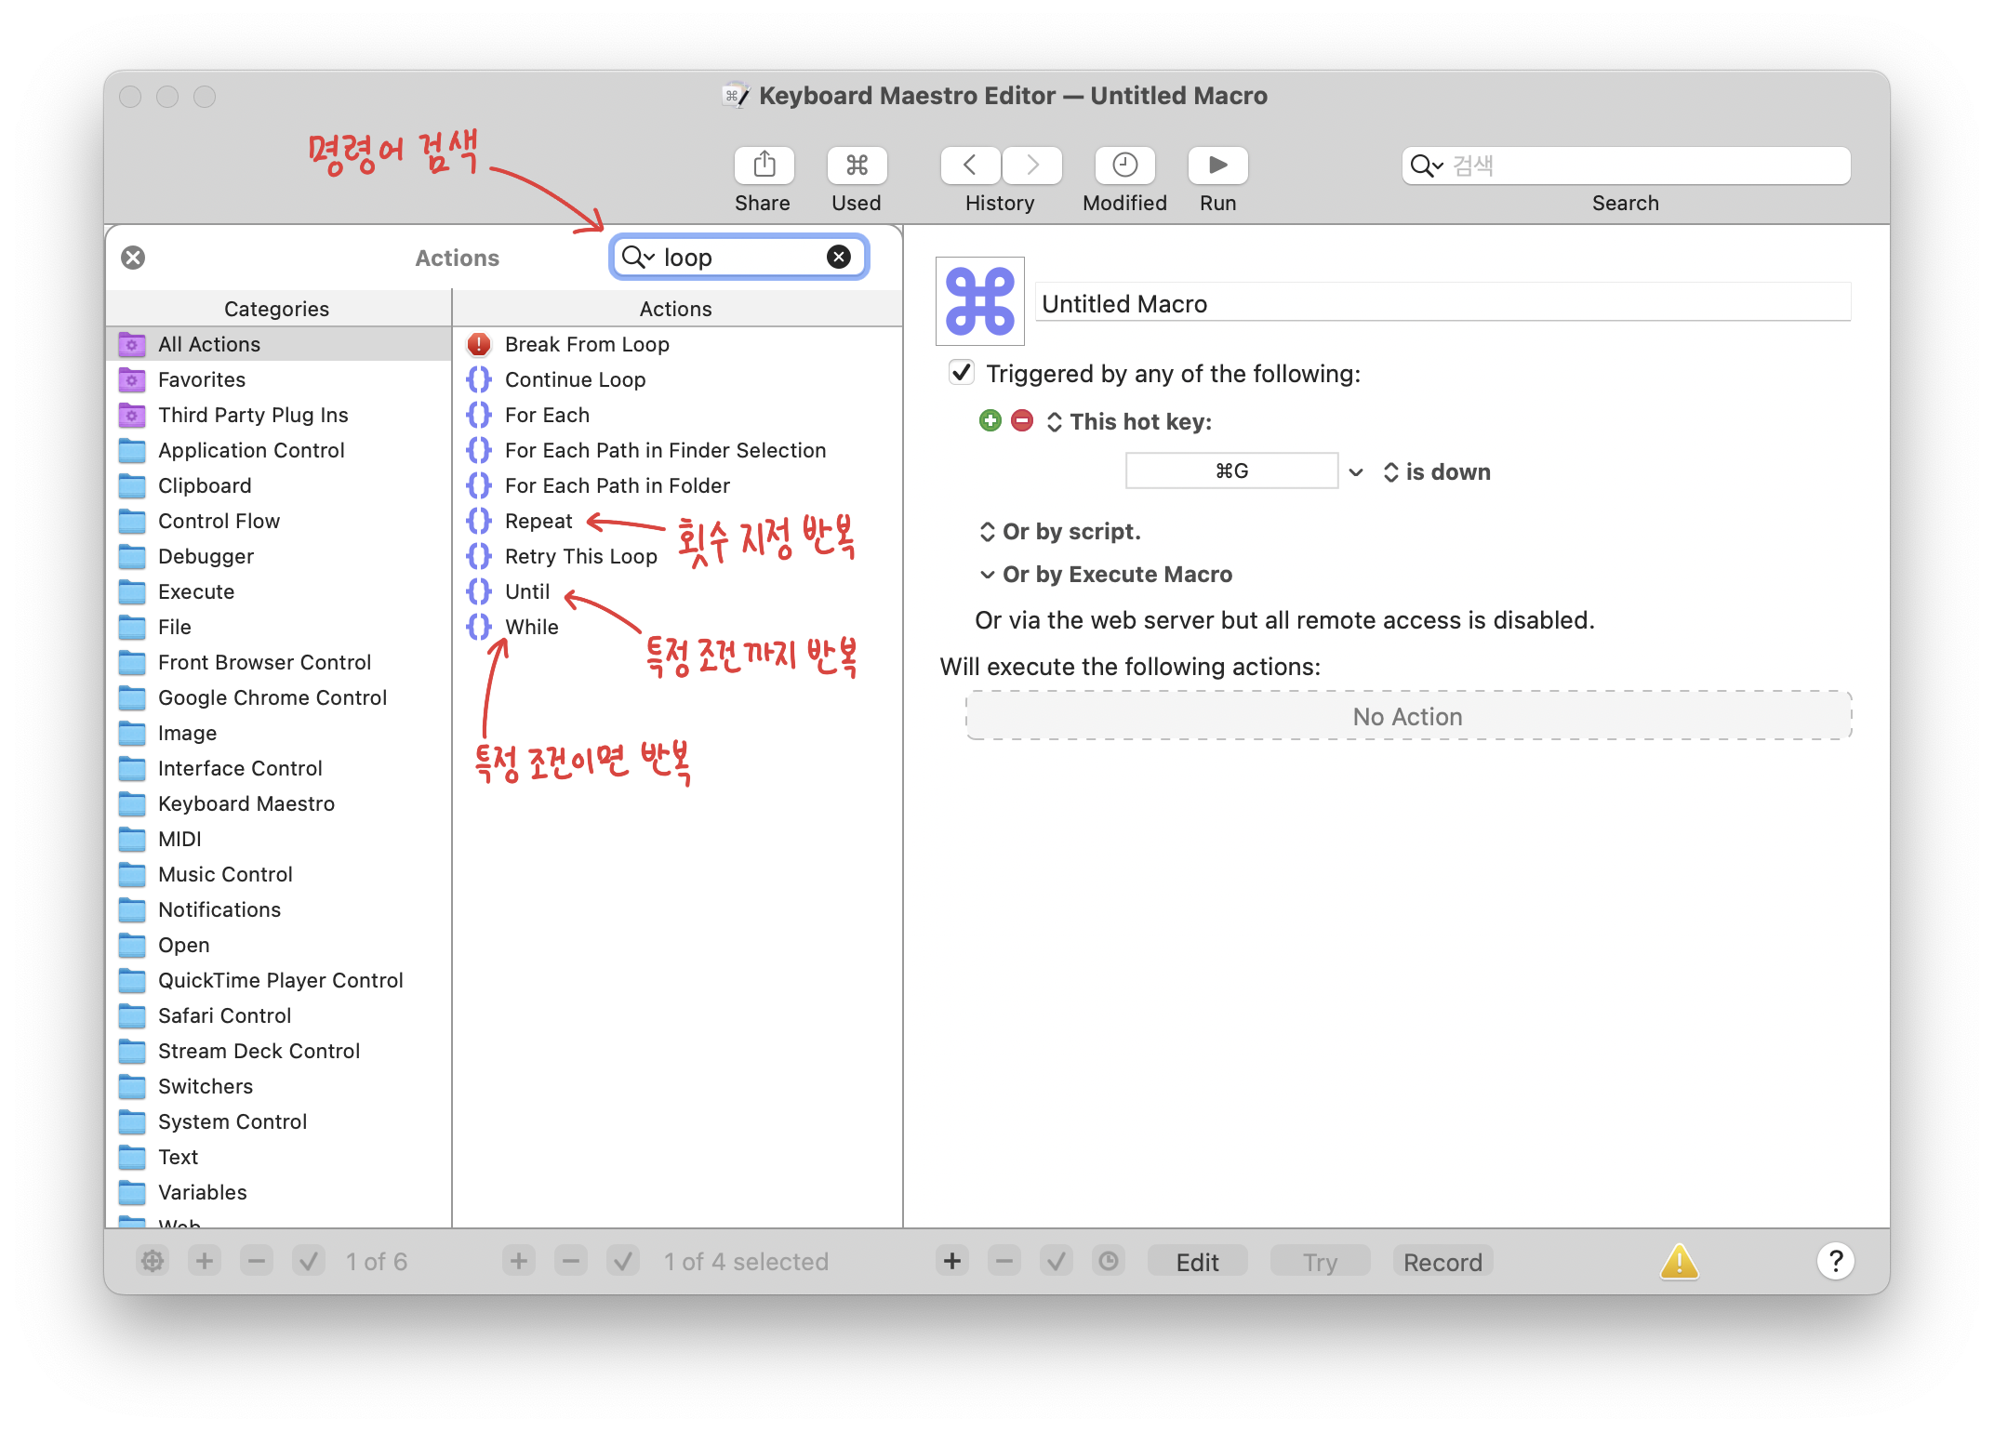
Task: Delete macro group with the minus button
Action: click(257, 1261)
